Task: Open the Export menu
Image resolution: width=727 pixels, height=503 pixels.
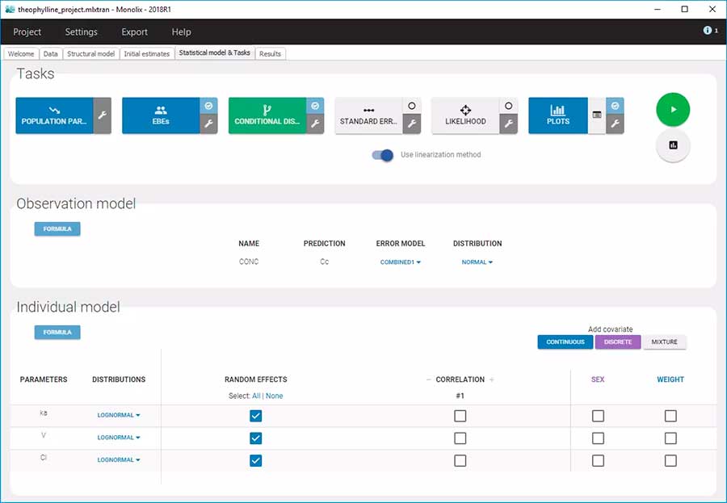Action: pos(134,32)
